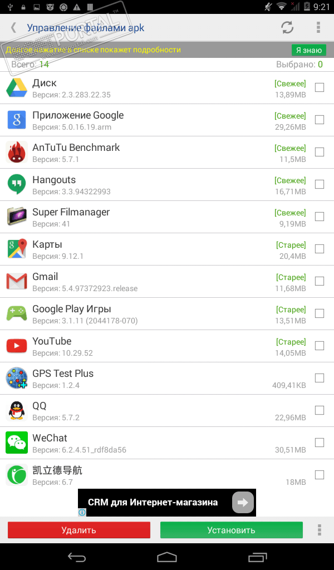Image resolution: width=334 pixels, height=570 pixels.
Task: Tap the AnTuTu Benchmark flame icon
Action: tap(17, 152)
